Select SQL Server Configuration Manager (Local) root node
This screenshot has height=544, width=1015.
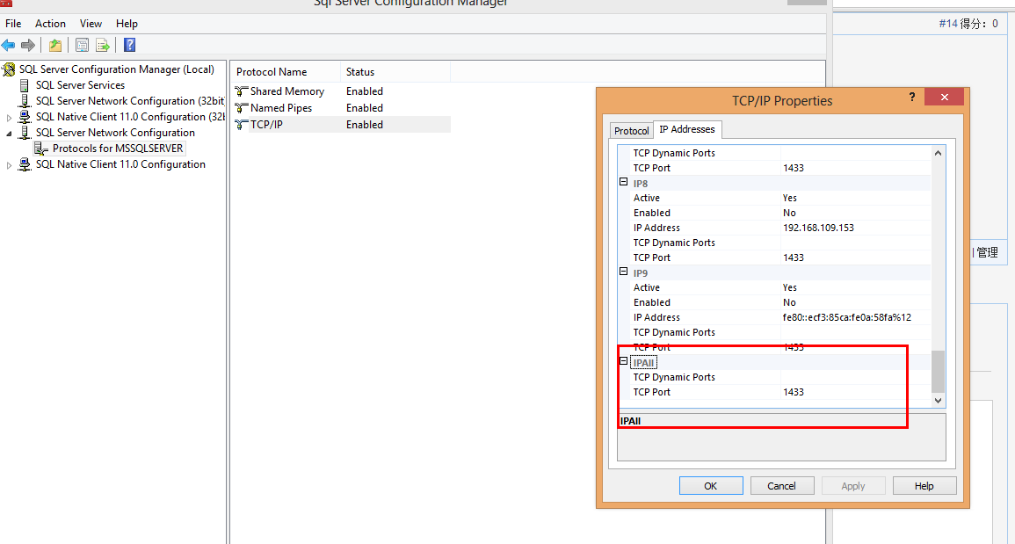[117, 69]
